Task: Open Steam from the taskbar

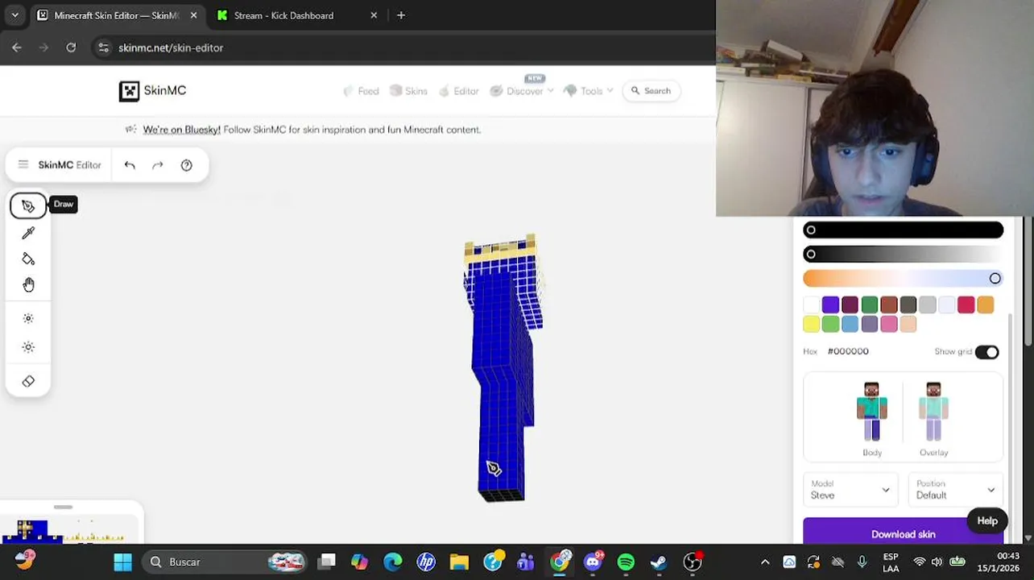Action: coord(659,561)
